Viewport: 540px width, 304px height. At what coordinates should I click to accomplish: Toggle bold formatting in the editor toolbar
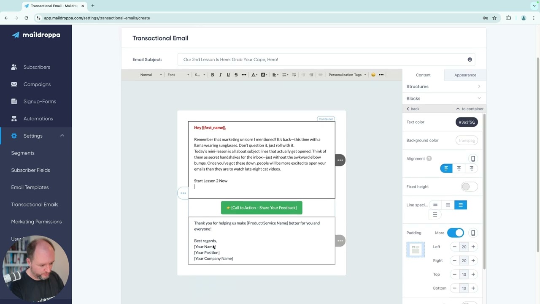pos(213,75)
